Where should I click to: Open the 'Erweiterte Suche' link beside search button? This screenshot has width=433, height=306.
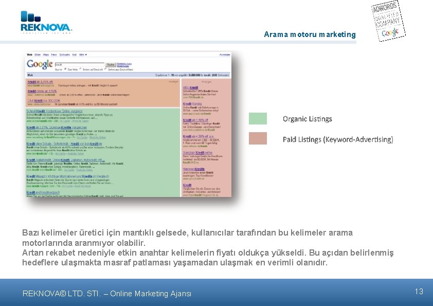[x=124, y=64]
